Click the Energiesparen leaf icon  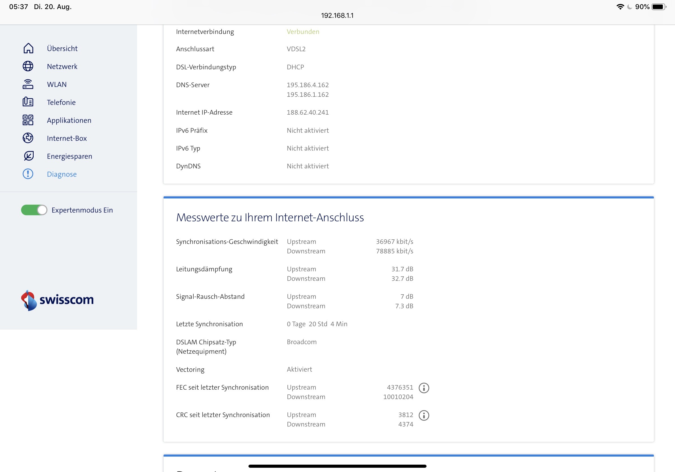pos(29,156)
